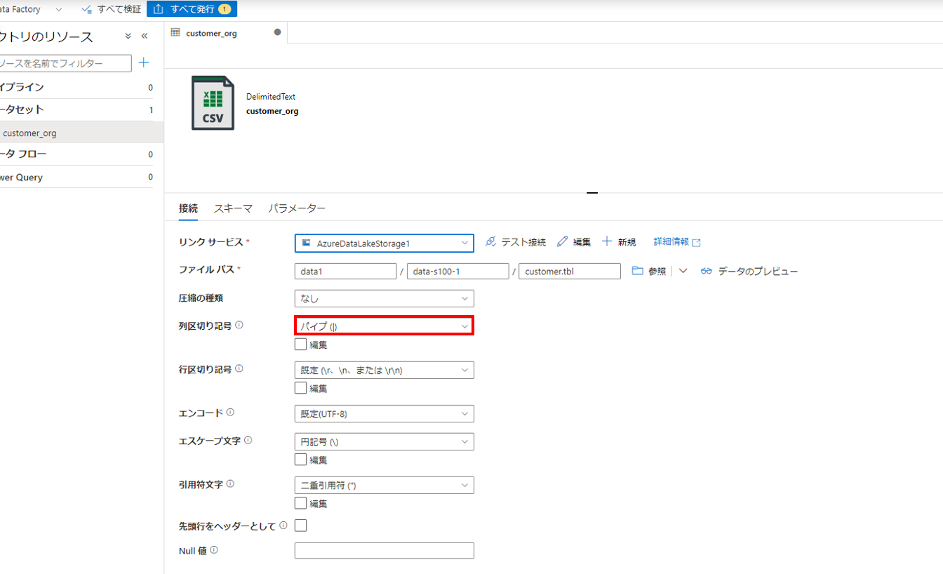
Task: Check 編集 under 行区切り記号
Action: pos(300,388)
